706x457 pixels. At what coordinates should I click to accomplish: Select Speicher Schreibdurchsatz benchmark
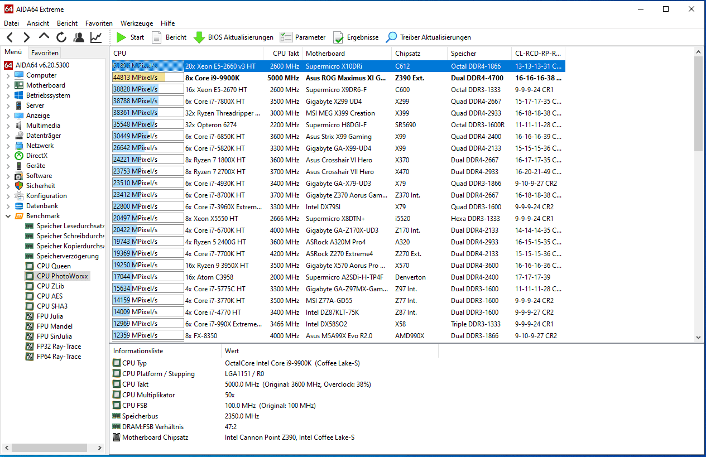(65, 236)
